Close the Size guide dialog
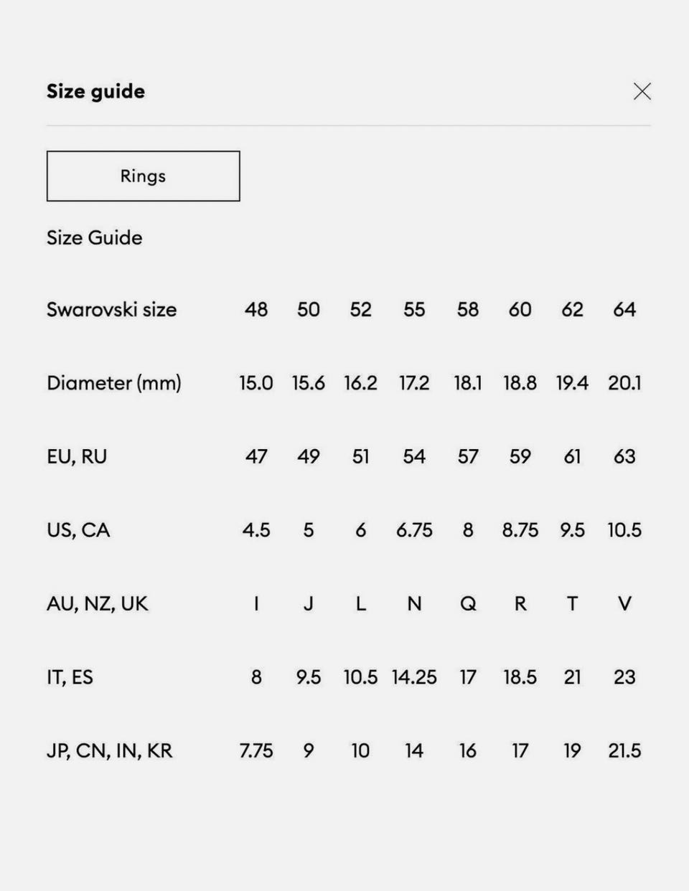This screenshot has width=689, height=891. click(642, 91)
